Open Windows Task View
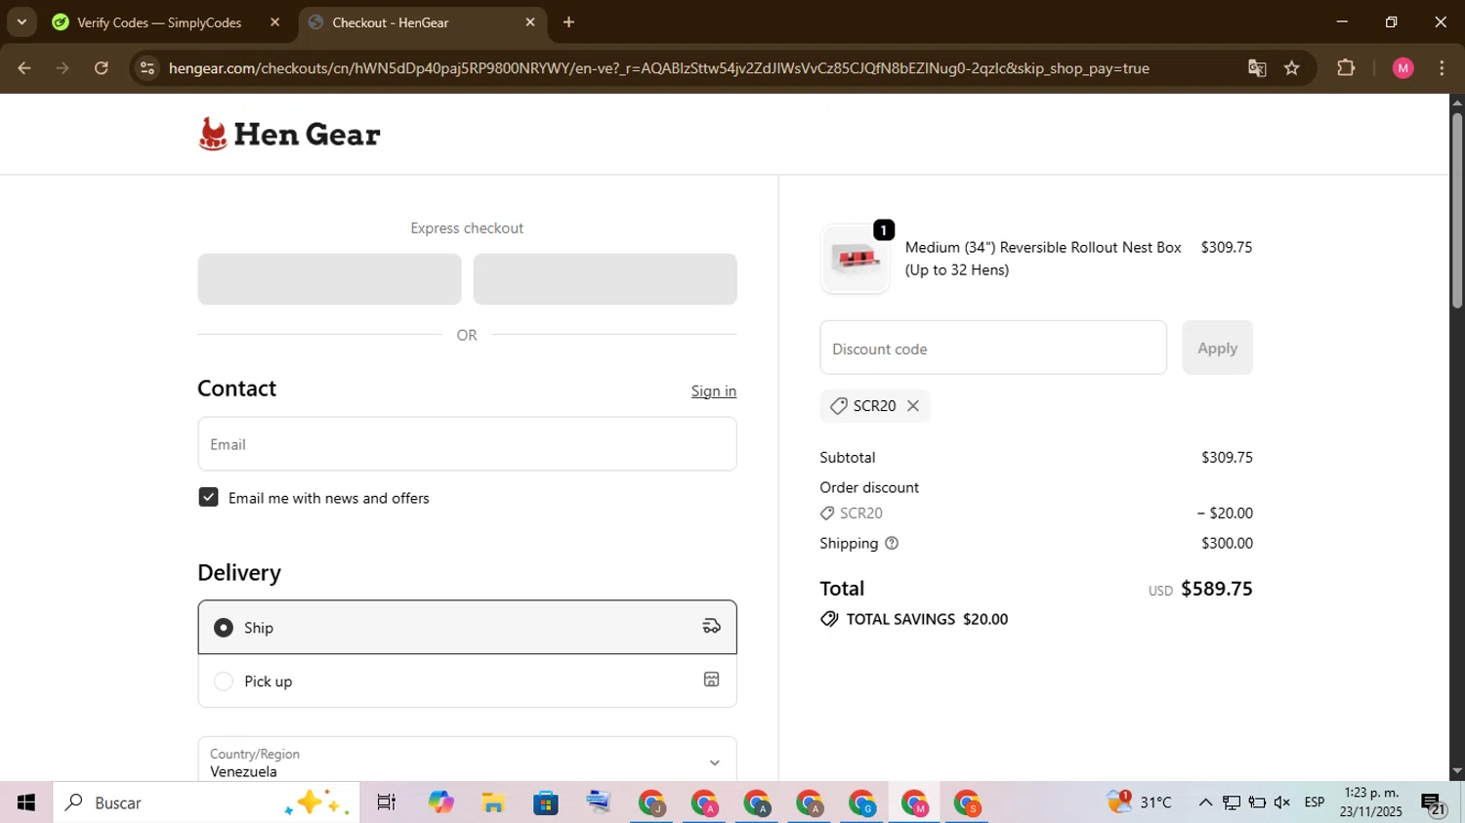Image resolution: width=1465 pixels, height=823 pixels. pyautogui.click(x=387, y=802)
